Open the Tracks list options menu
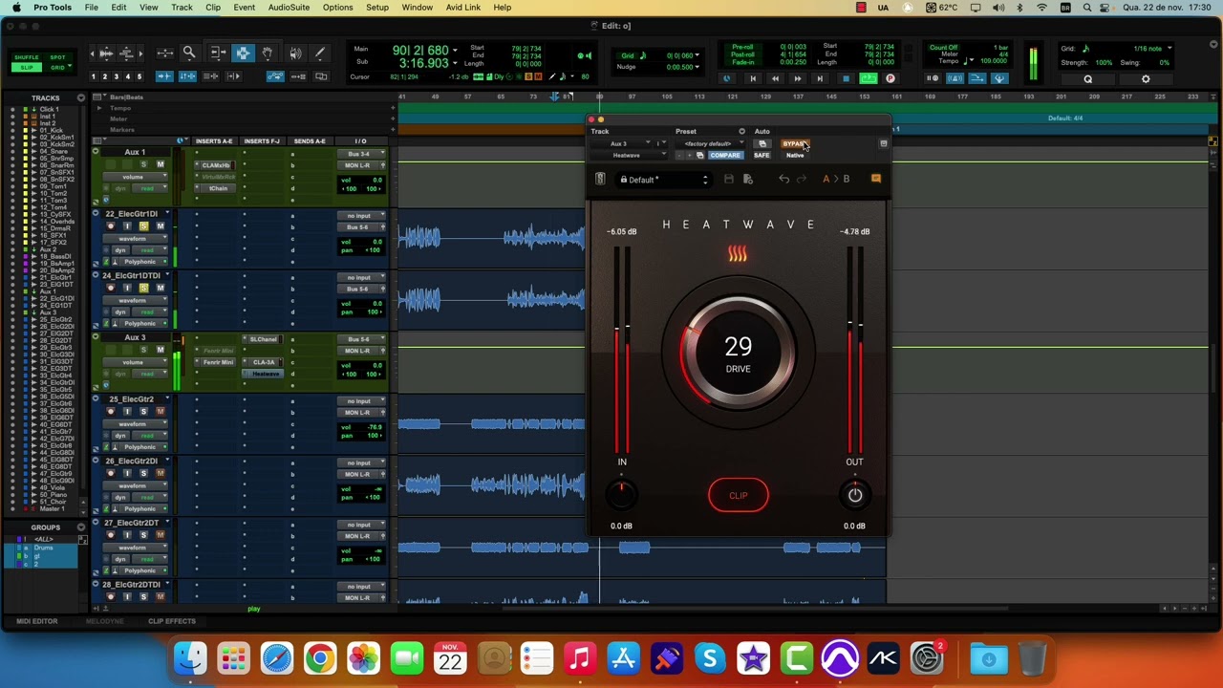 point(81,97)
